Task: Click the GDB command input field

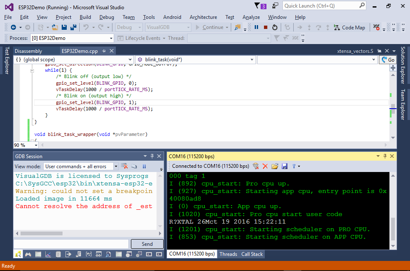Action: [71, 244]
